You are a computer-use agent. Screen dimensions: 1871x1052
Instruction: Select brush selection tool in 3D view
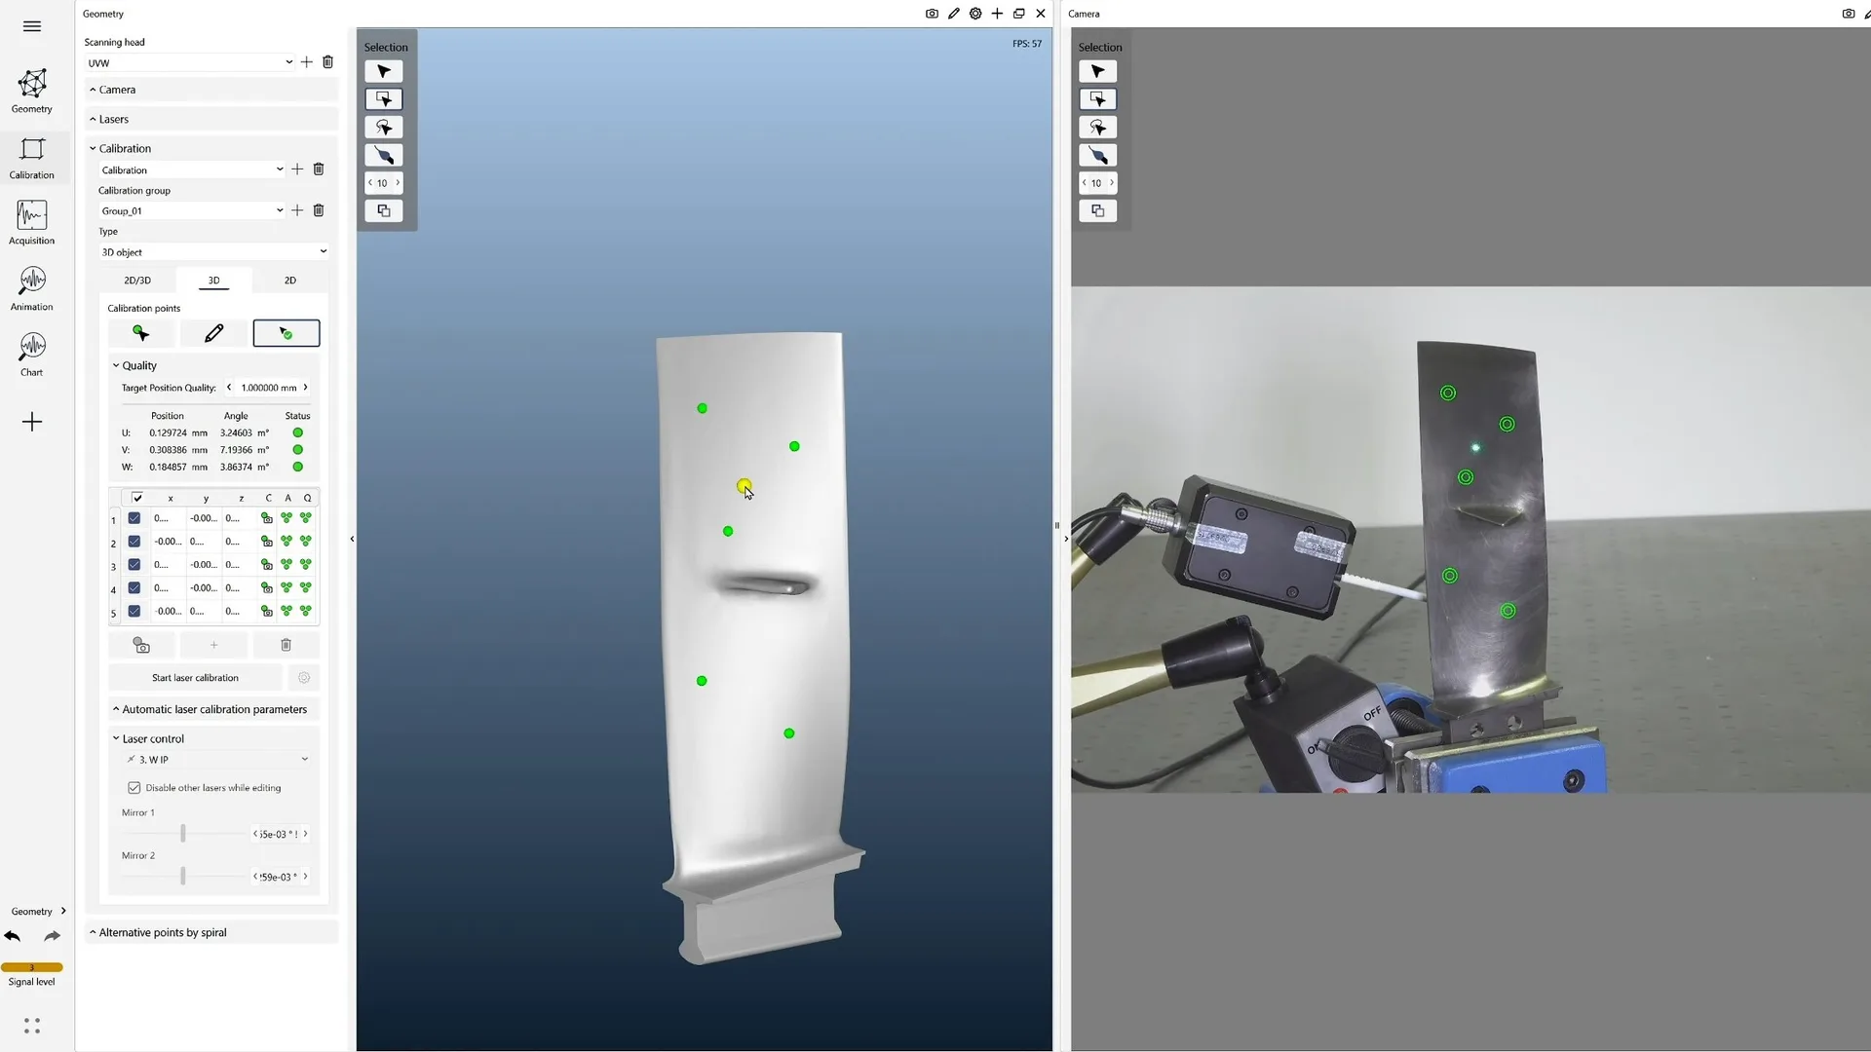click(384, 156)
